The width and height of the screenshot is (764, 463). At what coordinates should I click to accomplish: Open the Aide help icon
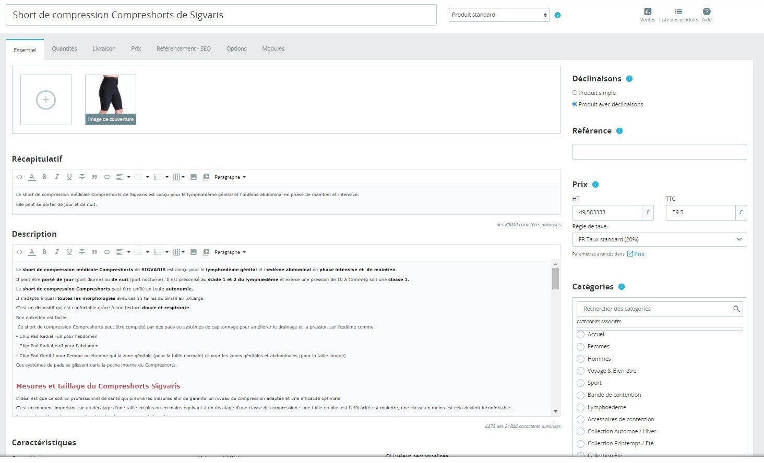pos(707,15)
